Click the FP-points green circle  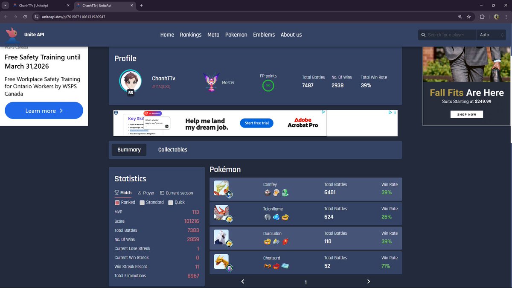pyautogui.click(x=268, y=86)
